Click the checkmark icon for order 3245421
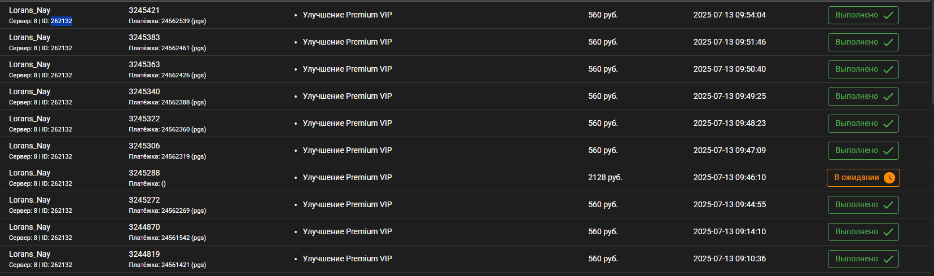 coord(888,15)
